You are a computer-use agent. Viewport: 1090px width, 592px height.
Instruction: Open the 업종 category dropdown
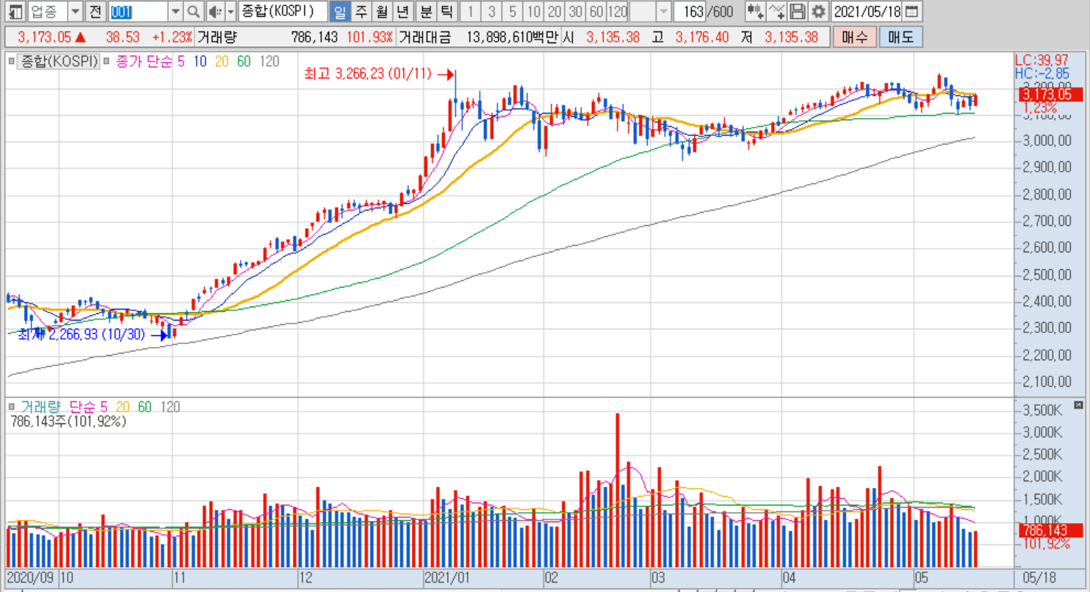(x=75, y=11)
